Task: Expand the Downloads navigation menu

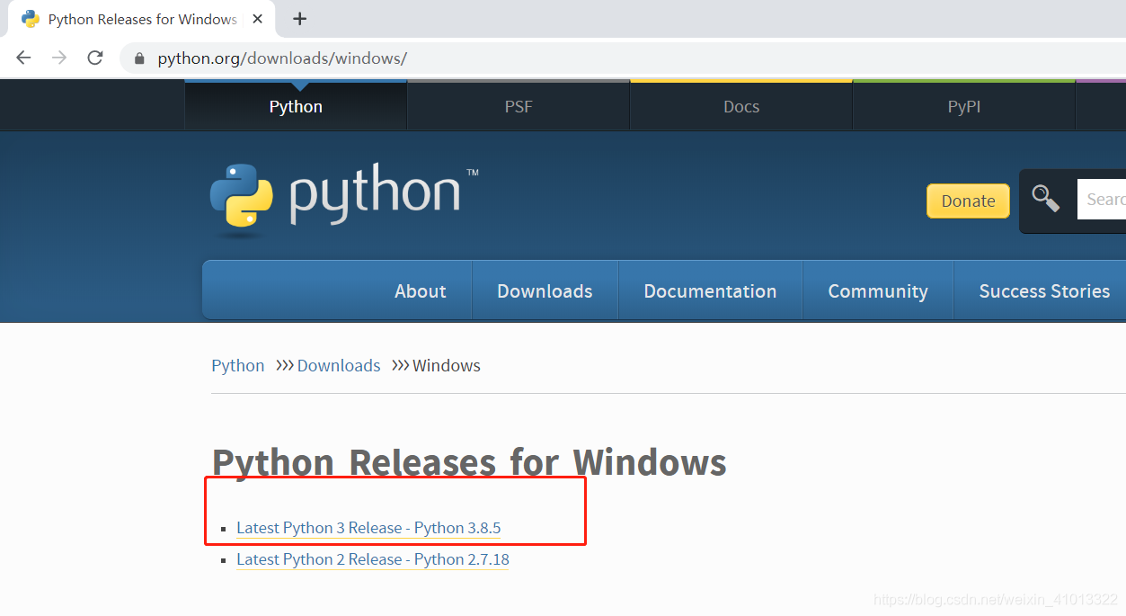Action: 545,291
